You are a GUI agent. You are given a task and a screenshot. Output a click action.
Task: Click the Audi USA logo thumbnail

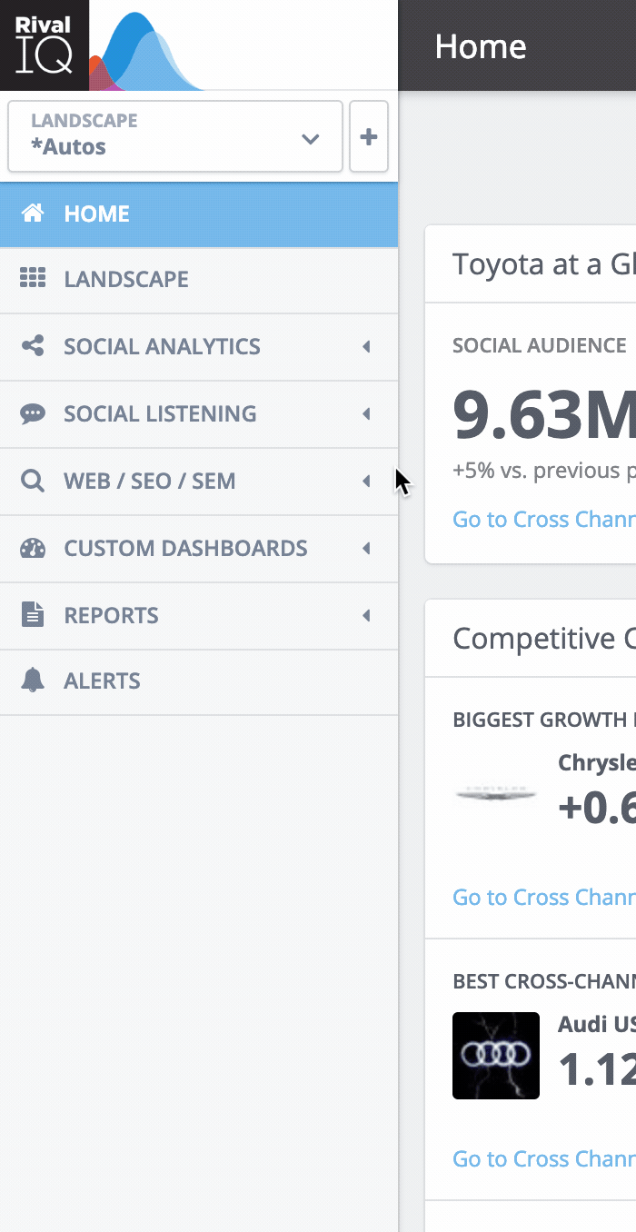(x=496, y=1055)
